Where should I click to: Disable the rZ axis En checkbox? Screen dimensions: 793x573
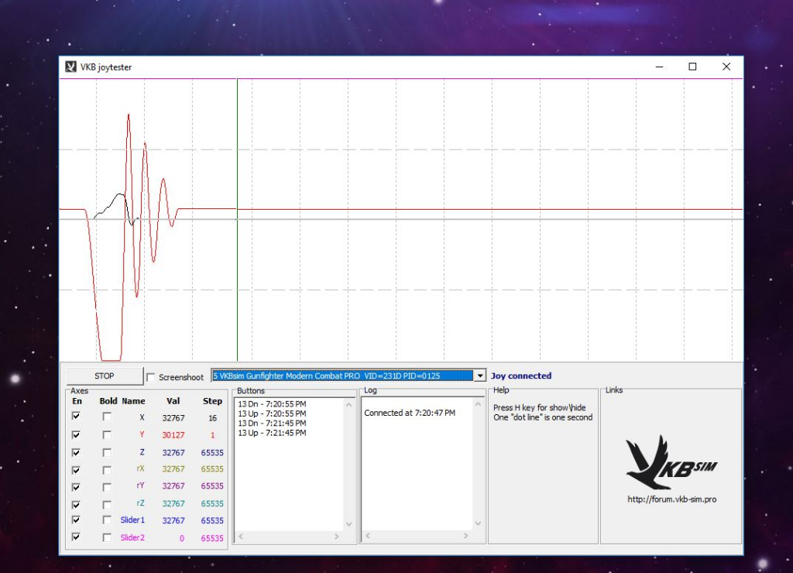tap(77, 505)
